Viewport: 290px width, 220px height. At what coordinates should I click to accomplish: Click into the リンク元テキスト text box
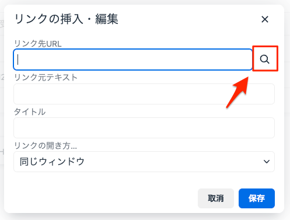[x=144, y=94]
